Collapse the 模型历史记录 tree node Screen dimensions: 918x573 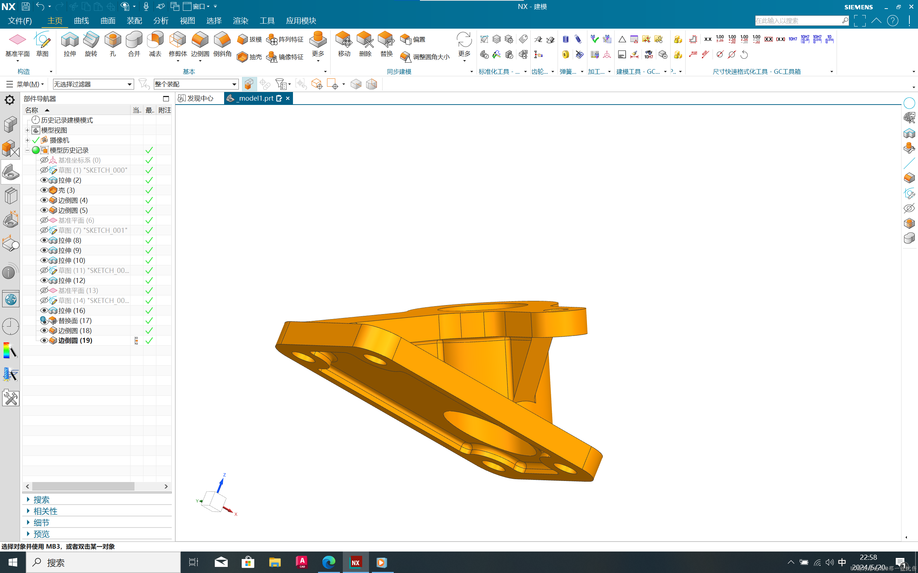click(x=27, y=150)
